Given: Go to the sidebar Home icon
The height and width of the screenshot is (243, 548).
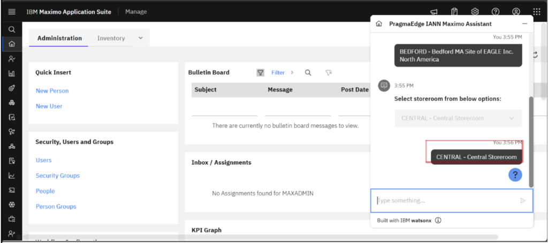Looking at the screenshot, I should tap(12, 44).
